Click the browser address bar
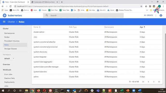Viewport: 166px width, 93px height. click(x=78, y=6)
